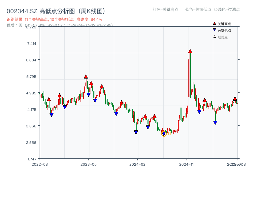Click the y-axis label 4.175
Image resolution: width=264 pixels, height=198 pixels.
[32, 110]
